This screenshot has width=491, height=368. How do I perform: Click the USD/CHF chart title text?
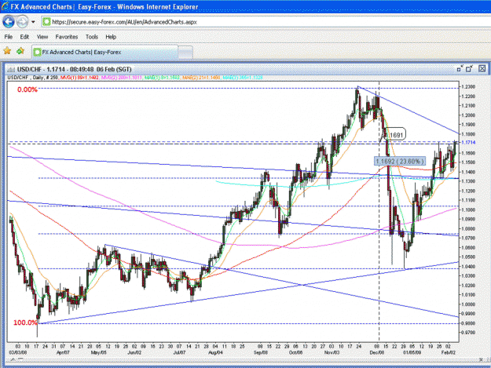click(x=74, y=69)
